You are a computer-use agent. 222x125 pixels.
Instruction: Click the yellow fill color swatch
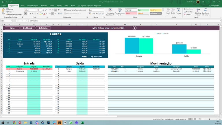[40, 14]
